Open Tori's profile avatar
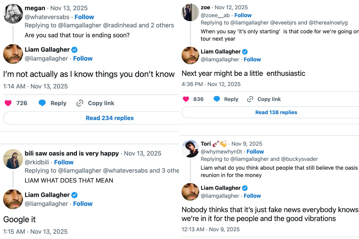This screenshot has width=359, height=239. 190,148
